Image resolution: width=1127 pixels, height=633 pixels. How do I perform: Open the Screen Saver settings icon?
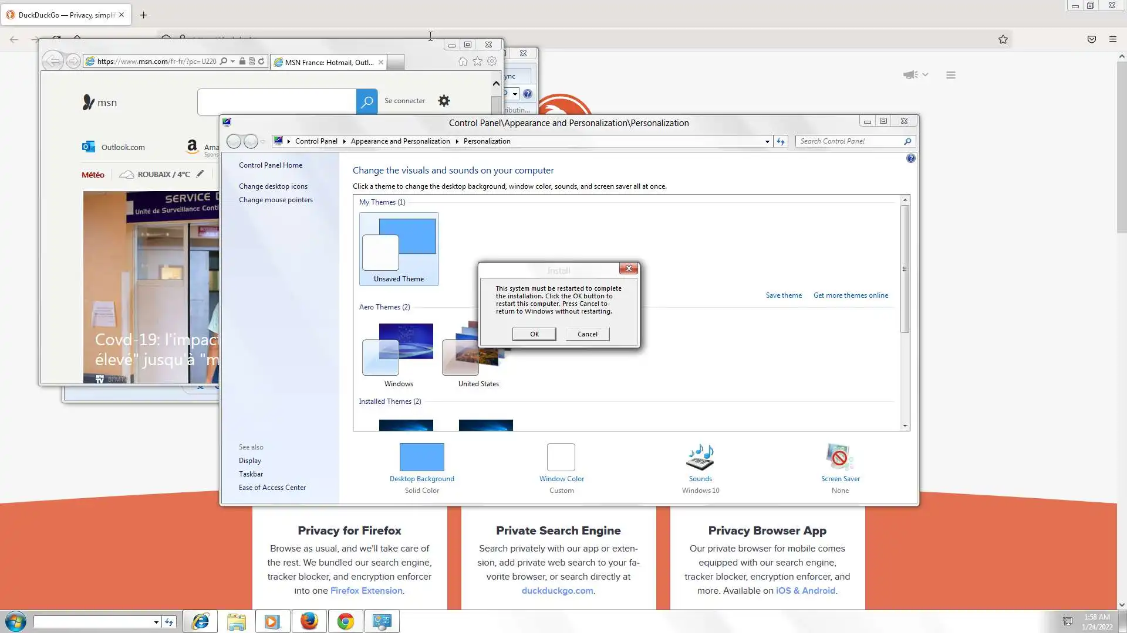point(839,458)
